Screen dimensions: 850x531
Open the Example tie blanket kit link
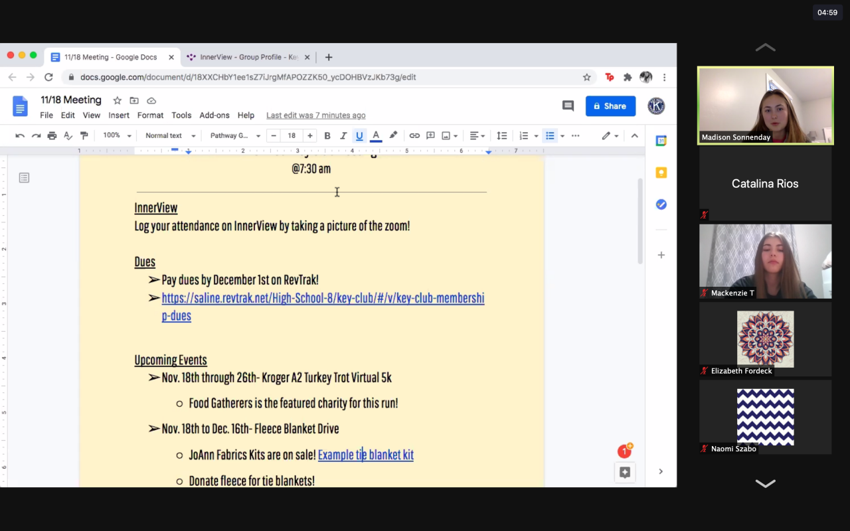coord(365,455)
